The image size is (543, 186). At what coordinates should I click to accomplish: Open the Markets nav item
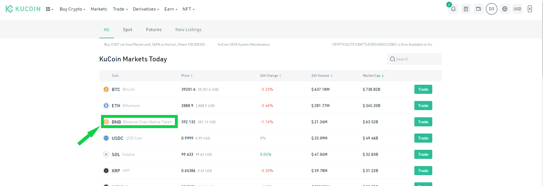tap(99, 9)
